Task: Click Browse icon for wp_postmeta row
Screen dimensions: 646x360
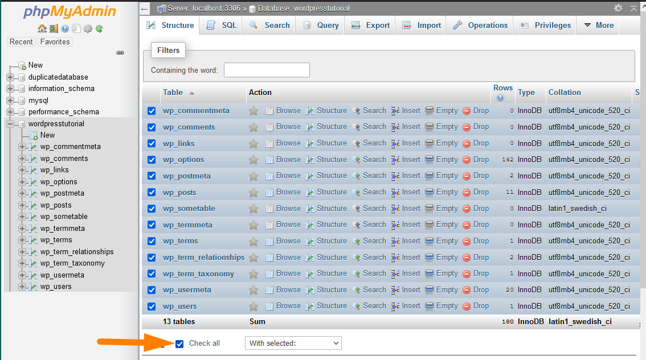Action: point(269,176)
